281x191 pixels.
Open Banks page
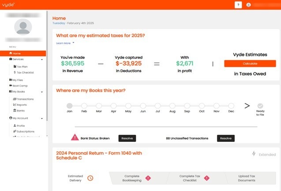(21, 111)
